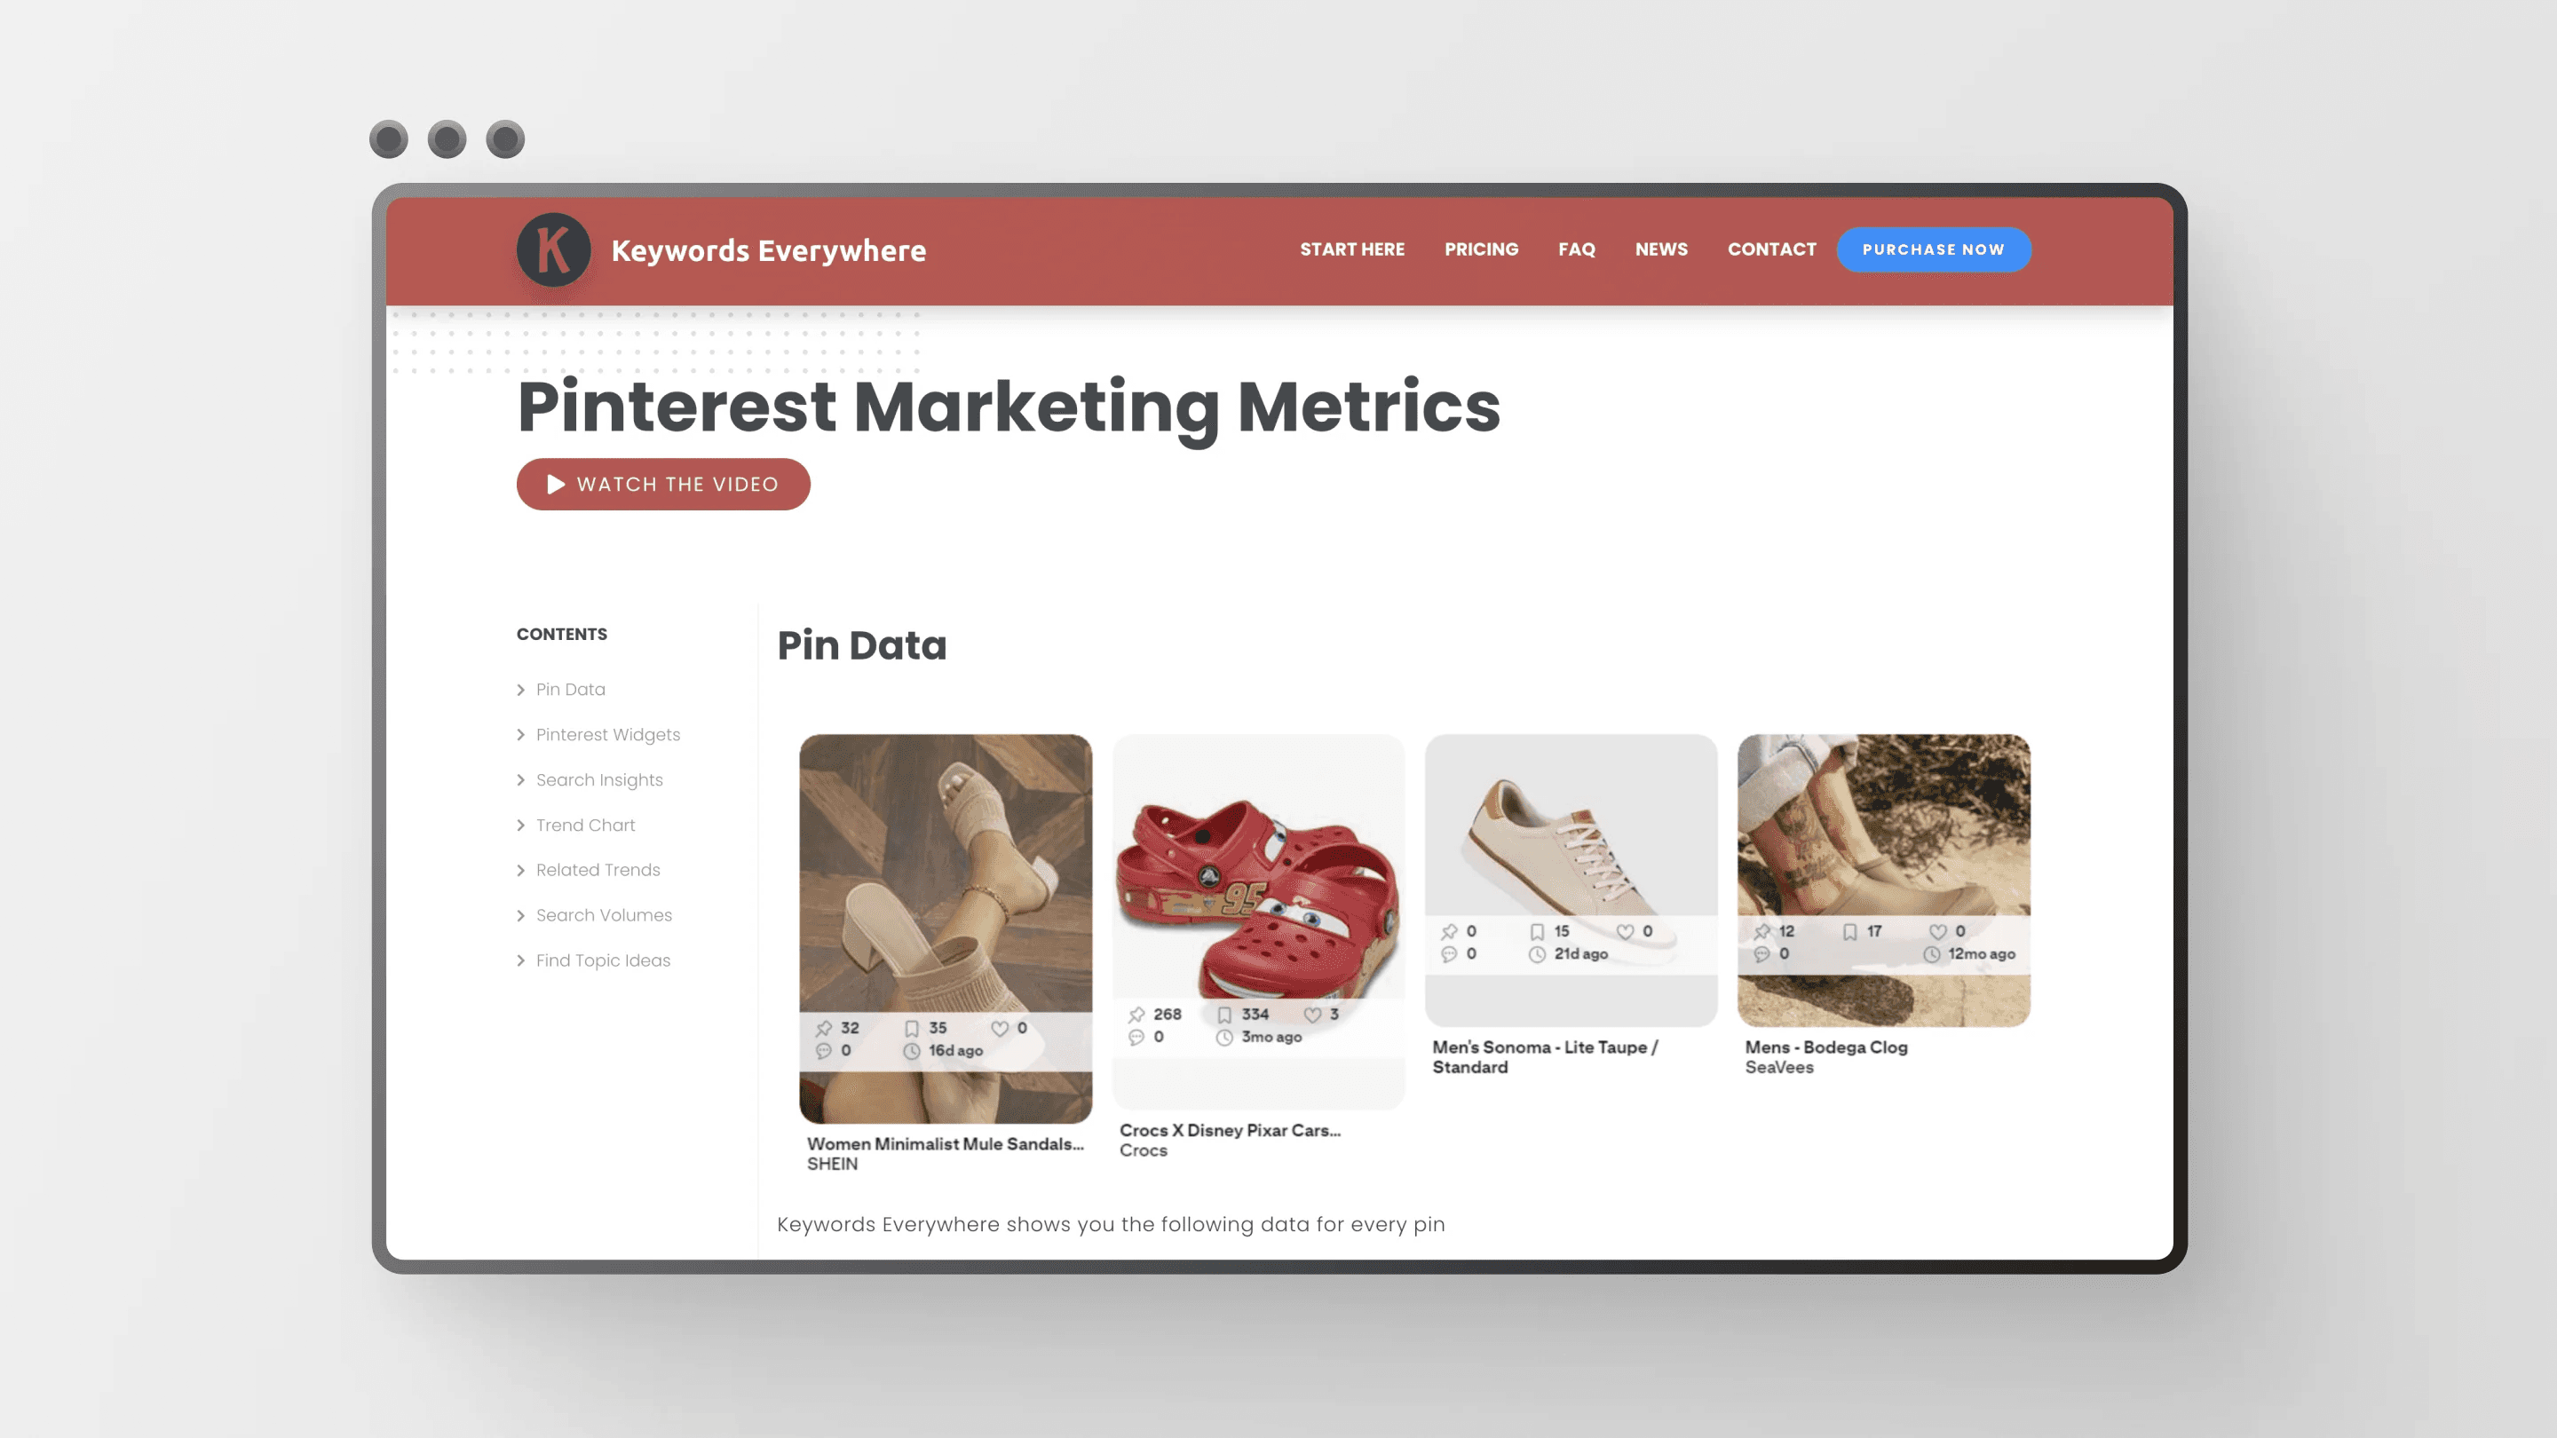This screenshot has width=2557, height=1438.
Task: Click the FAQ menu item
Action: [x=1575, y=248]
